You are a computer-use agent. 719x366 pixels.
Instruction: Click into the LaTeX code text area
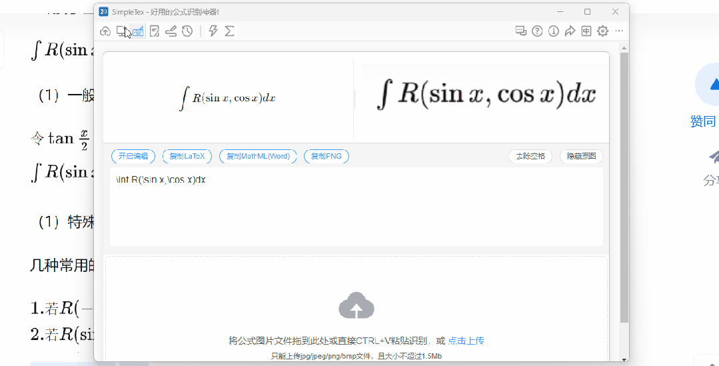click(357, 207)
